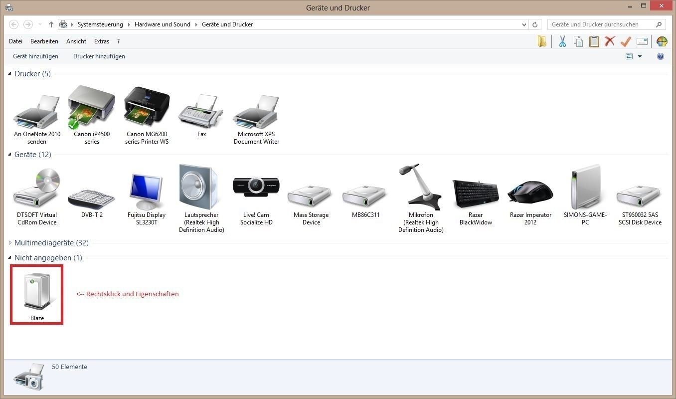676x399 pixels.
Task: Open the Extras menu
Action: click(102, 41)
